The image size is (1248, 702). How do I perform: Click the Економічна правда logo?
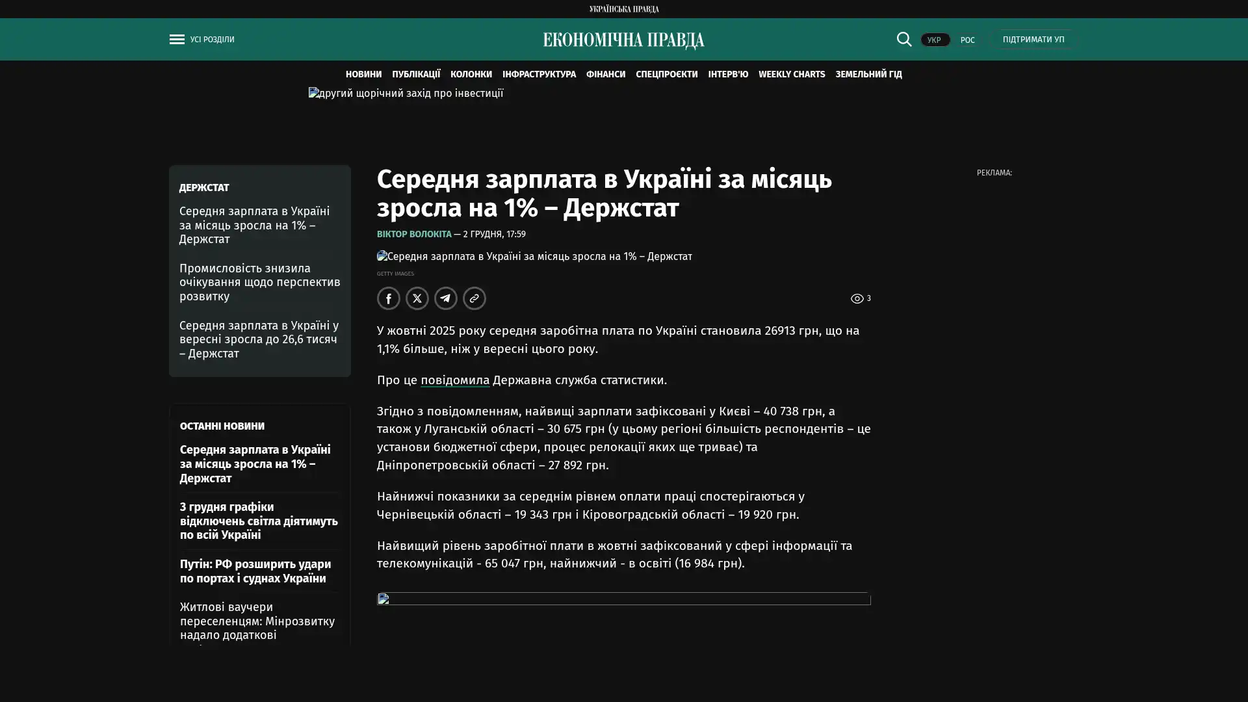[x=623, y=40]
